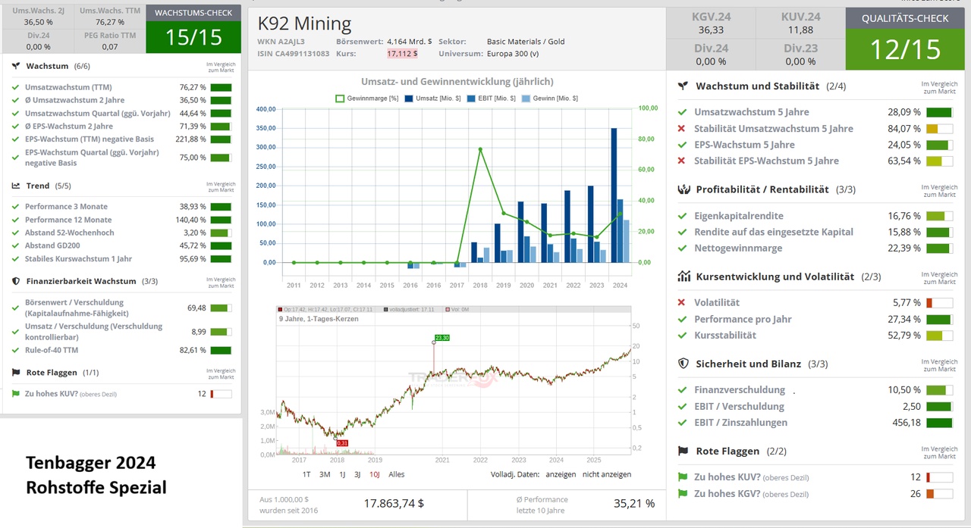Click the red X beside Volatilität
Screen dimensions: 971x528
[x=681, y=303]
